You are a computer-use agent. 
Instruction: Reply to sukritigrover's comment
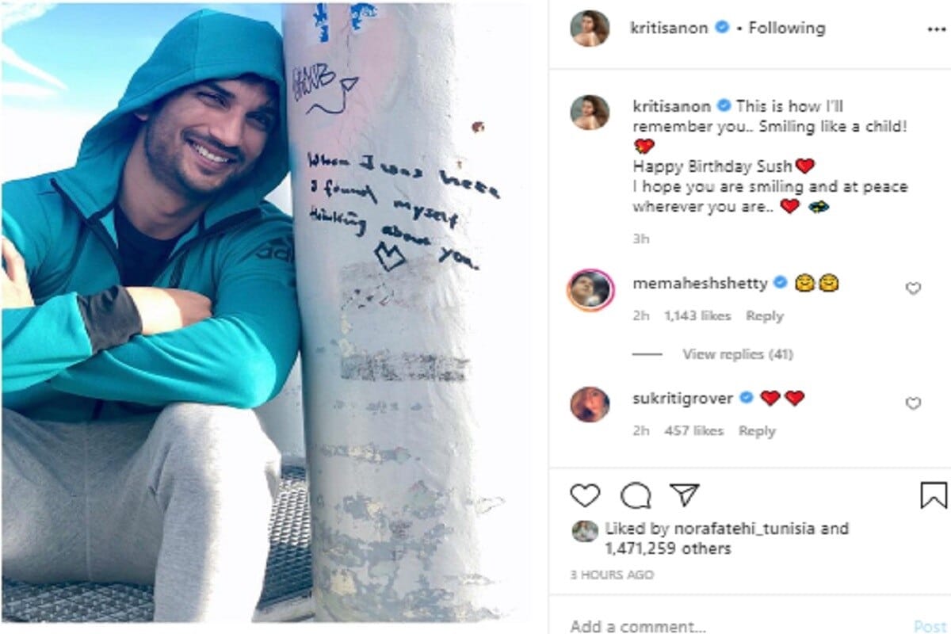tap(757, 430)
